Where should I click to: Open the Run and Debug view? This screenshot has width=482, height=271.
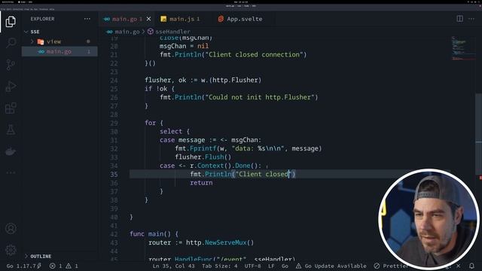click(x=11, y=87)
